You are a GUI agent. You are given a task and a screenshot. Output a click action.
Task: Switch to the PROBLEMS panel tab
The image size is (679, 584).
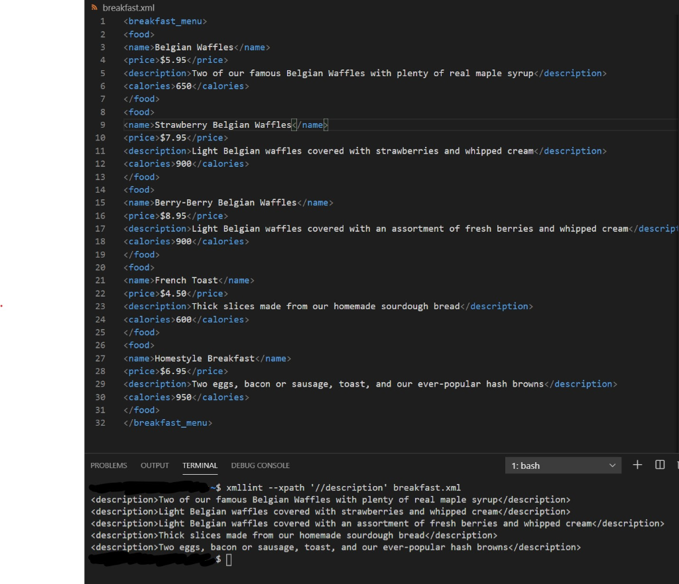pyautogui.click(x=109, y=465)
